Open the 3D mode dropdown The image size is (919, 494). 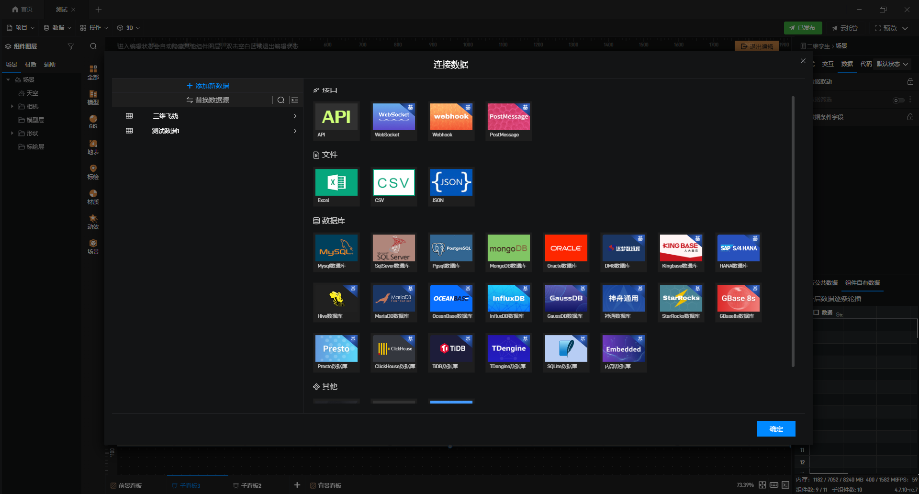(x=129, y=28)
